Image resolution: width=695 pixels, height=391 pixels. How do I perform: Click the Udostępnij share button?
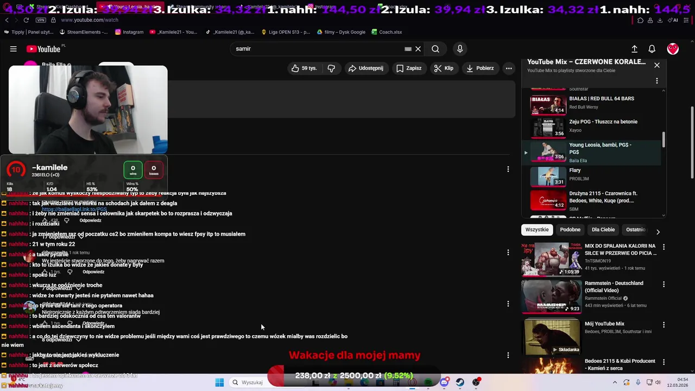tap(366, 68)
